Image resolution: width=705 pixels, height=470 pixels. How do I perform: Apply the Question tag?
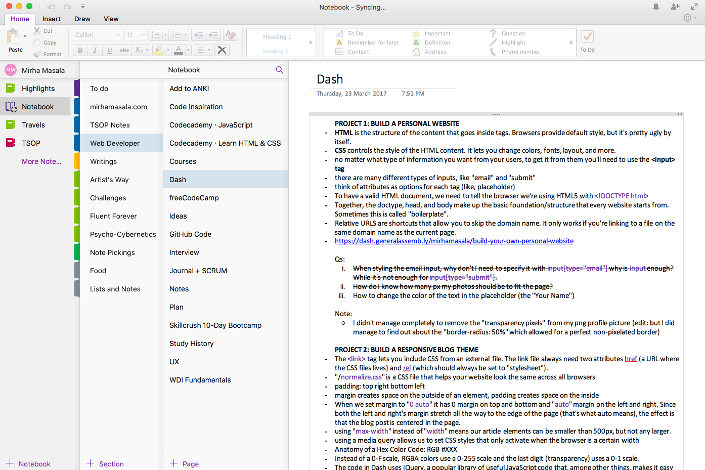pos(508,33)
